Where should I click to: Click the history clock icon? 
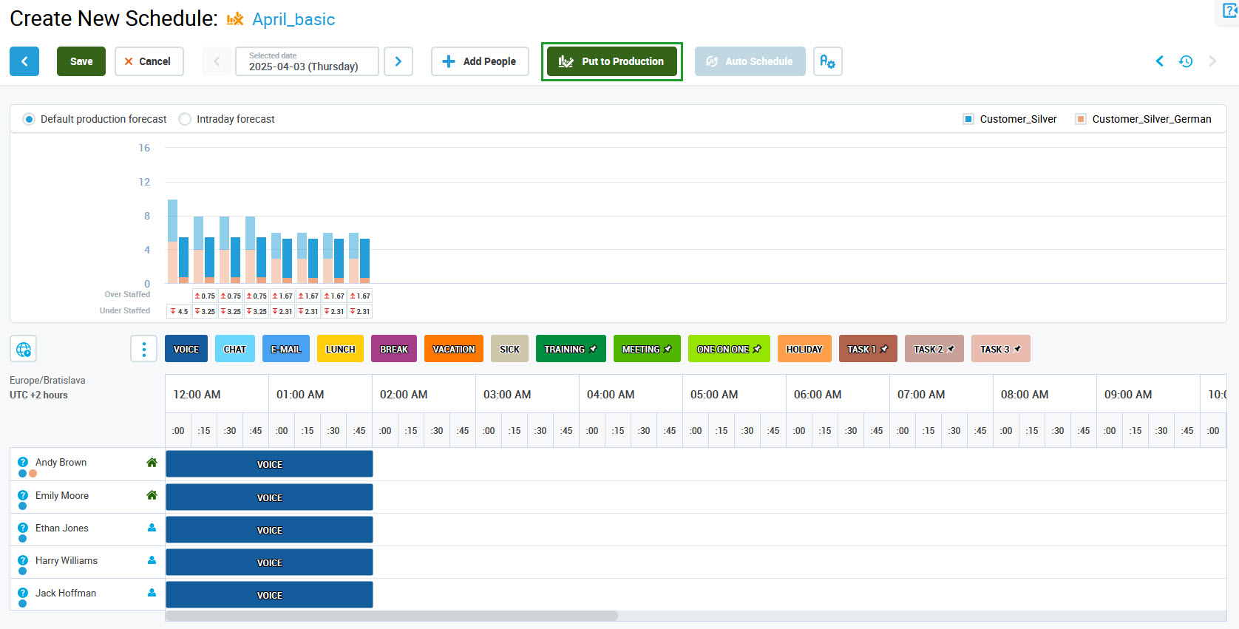[x=1186, y=61]
